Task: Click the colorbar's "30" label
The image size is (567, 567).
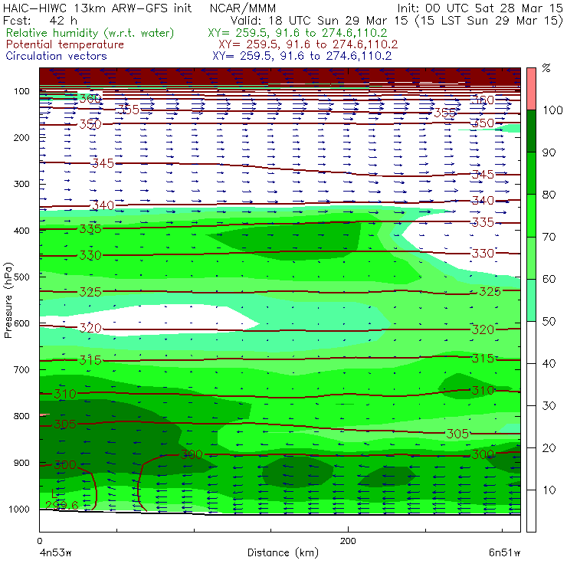Action: point(549,406)
